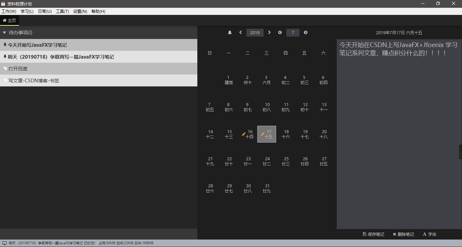This screenshot has width=462, height=247.
Task: Click the month field showing 7
Action: [x=293, y=33]
